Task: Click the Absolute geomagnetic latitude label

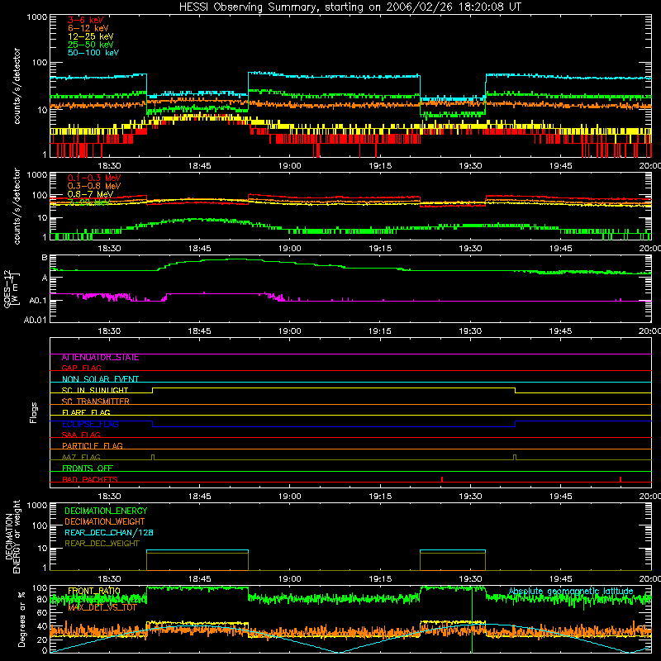Action: pos(571,592)
